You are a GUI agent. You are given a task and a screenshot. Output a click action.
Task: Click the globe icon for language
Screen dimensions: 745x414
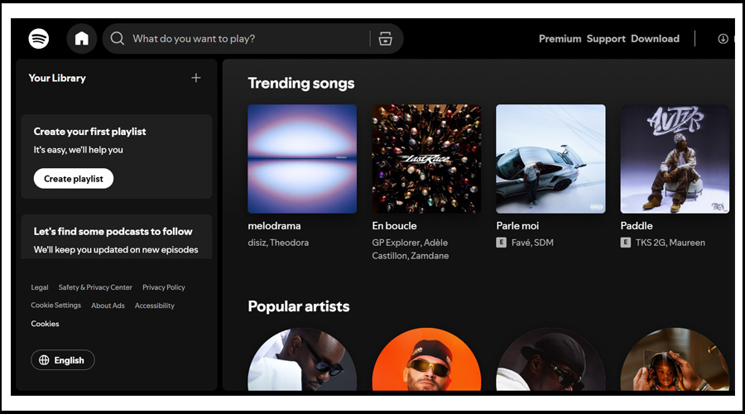(43, 360)
